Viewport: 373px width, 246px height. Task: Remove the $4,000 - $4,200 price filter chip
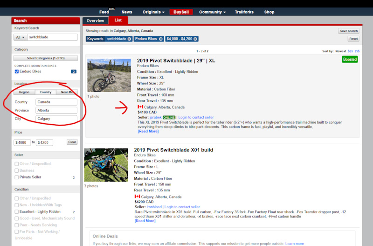tap(195, 39)
